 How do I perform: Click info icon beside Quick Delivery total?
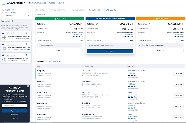pos(149,24)
